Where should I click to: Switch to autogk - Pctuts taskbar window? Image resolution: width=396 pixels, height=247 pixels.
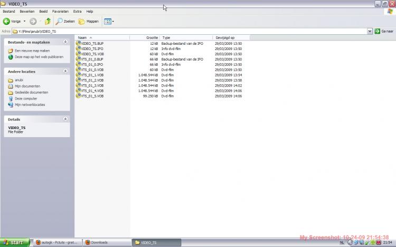pos(58,242)
